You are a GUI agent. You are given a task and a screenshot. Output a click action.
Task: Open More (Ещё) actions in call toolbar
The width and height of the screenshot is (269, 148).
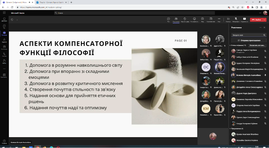pos(219,20)
